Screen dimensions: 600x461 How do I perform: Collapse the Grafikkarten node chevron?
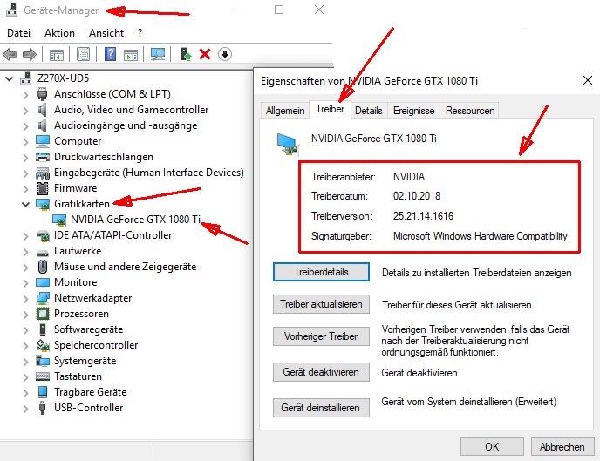(25, 205)
